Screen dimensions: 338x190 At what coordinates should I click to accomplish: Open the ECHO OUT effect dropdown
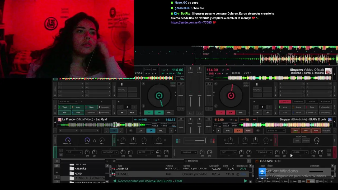coord(264,152)
